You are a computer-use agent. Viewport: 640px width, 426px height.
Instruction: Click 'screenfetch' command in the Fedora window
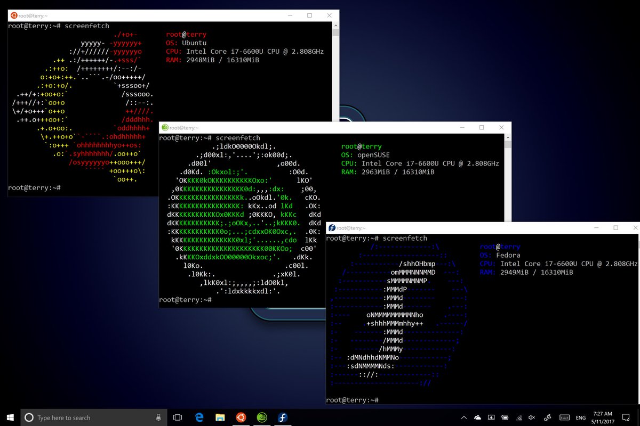point(405,238)
